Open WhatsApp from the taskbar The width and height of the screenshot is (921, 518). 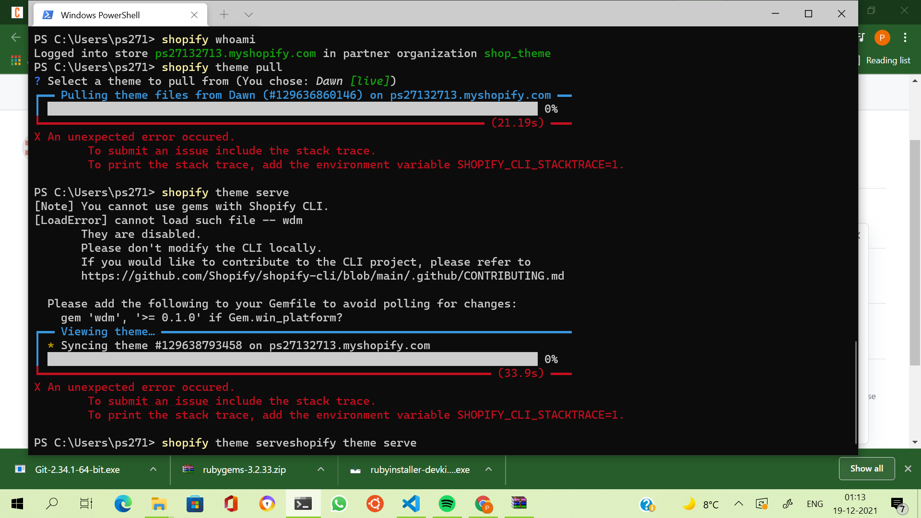click(339, 504)
